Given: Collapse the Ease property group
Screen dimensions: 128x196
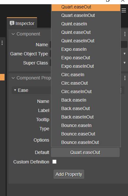Looking at the screenshot, I should click(x=15, y=90).
